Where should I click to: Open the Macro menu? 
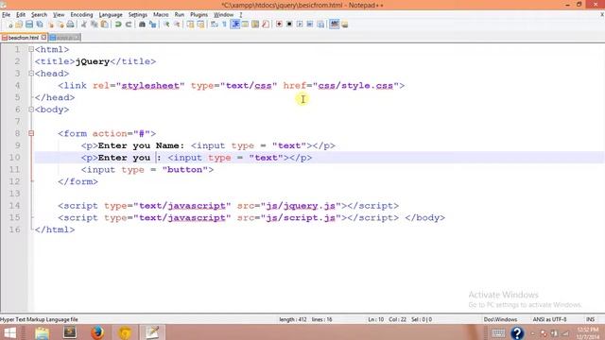click(161, 15)
